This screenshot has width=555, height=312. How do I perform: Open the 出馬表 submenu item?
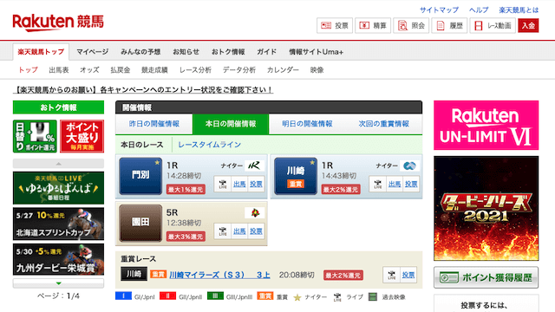[x=59, y=69]
